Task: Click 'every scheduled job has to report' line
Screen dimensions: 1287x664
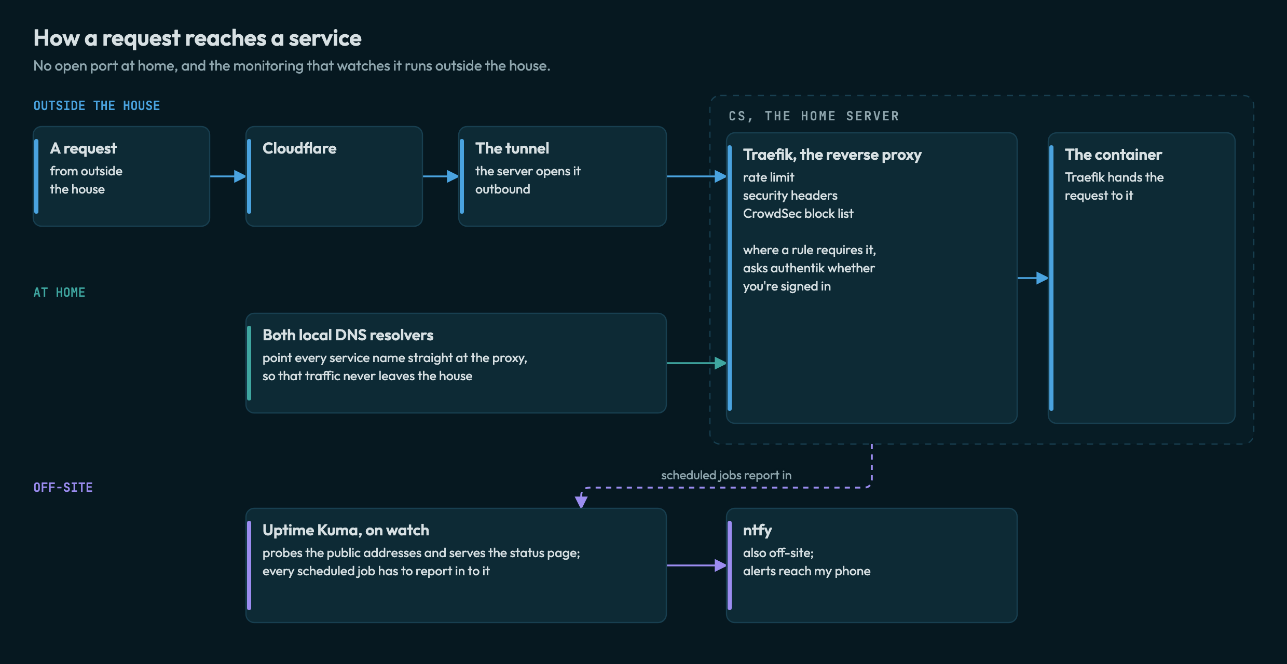Action: click(x=376, y=571)
